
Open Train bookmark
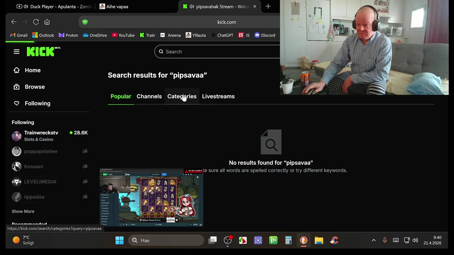click(147, 35)
